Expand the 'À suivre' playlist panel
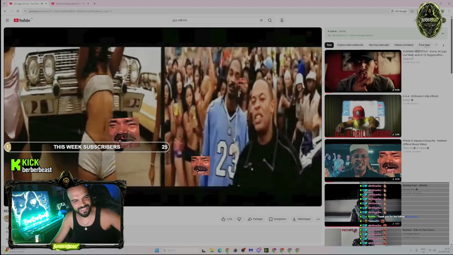The width and height of the screenshot is (453, 255). (x=442, y=33)
